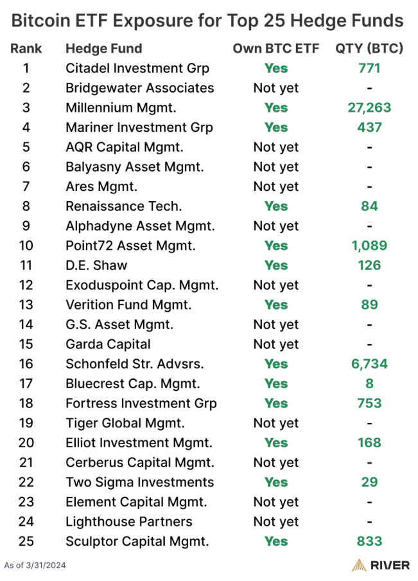Select D.E. Shaw fund name

click(96, 265)
